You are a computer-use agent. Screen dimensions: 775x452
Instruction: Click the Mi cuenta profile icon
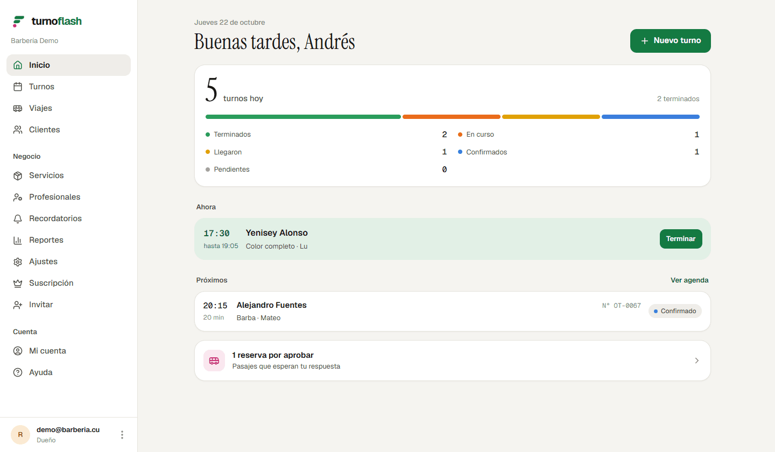18,351
